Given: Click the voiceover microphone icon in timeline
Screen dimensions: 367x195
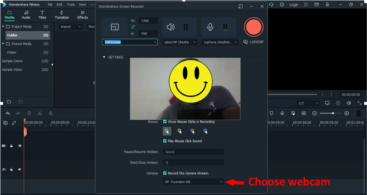Looking at the screenshot, I should pos(282,113).
